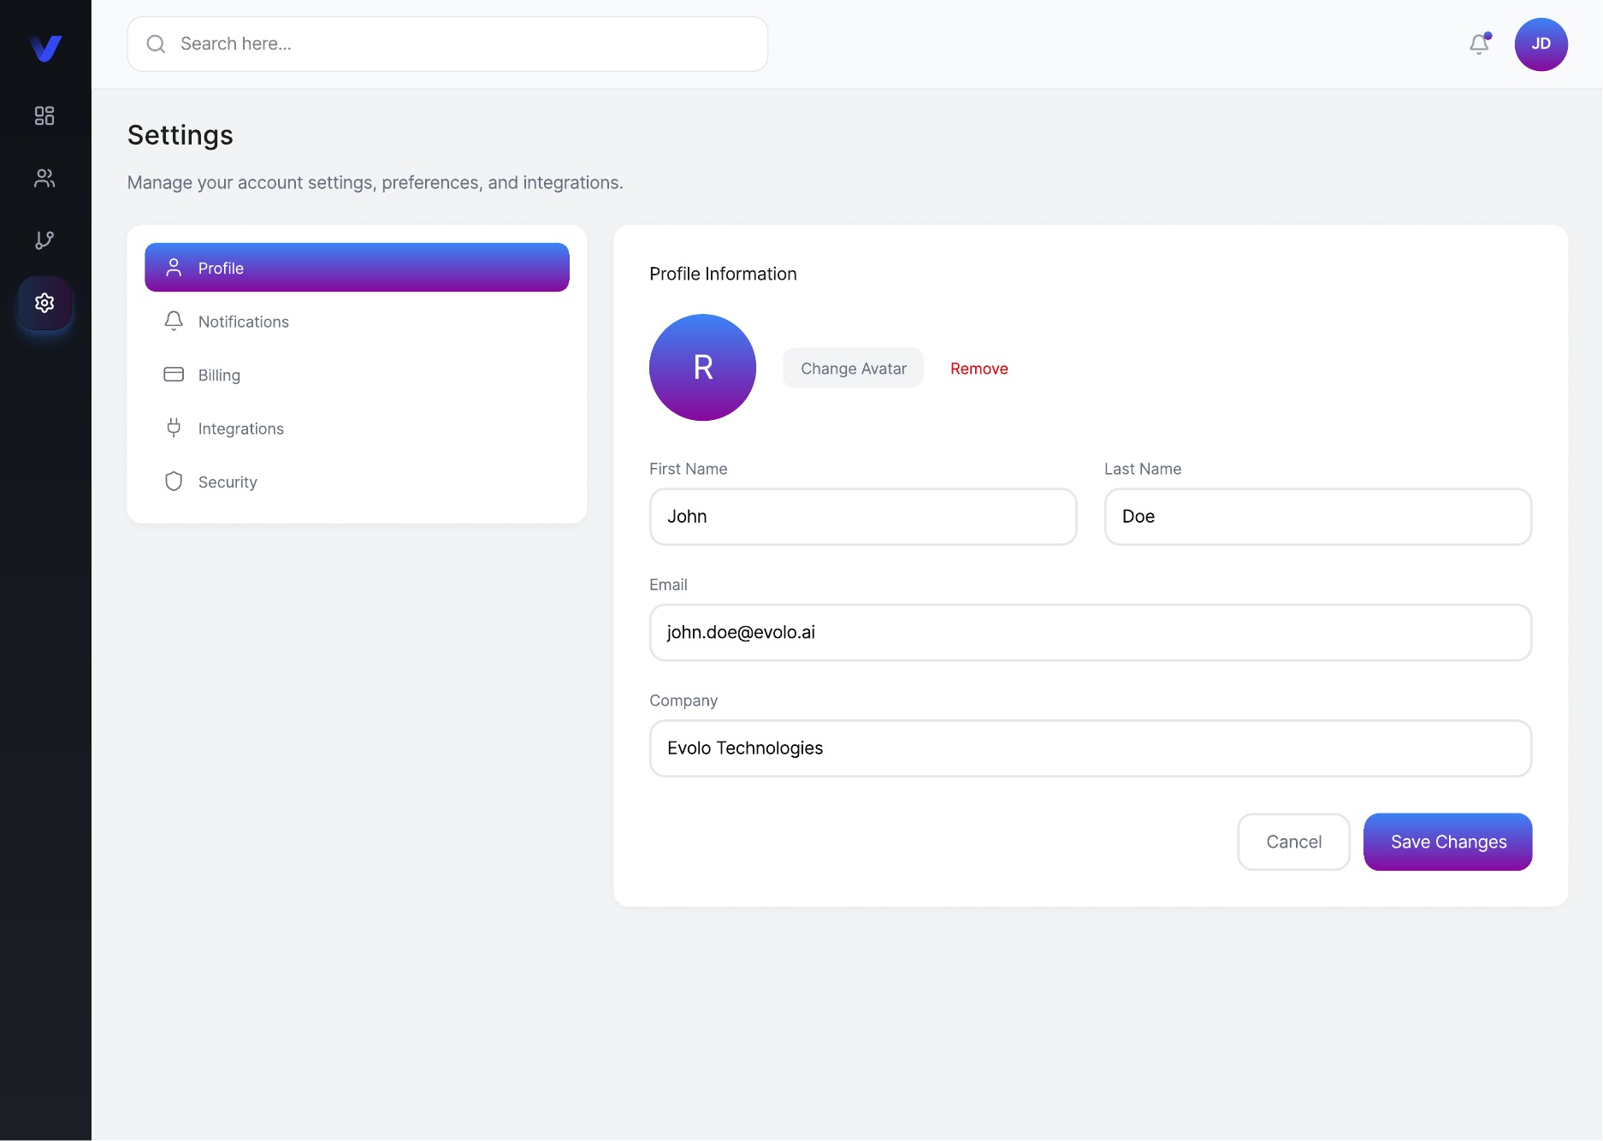Click the Settings page title
Viewport: 1603px width, 1141px height.
180,135
